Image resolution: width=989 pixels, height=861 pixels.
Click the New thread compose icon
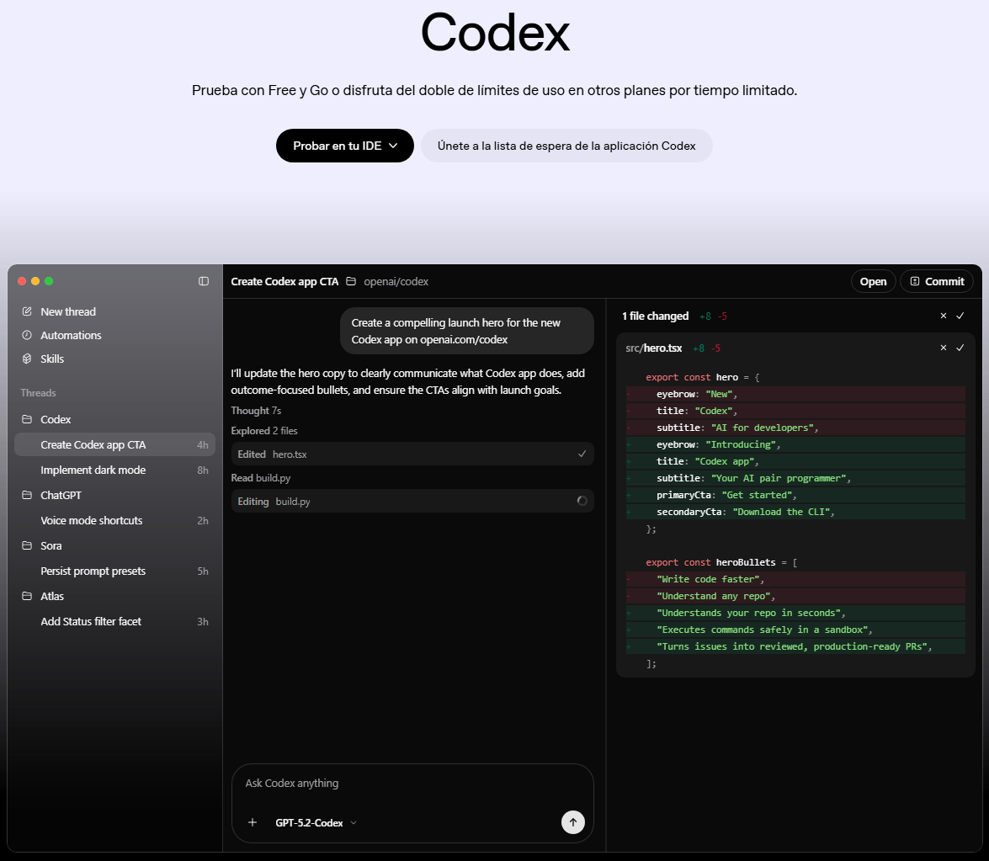coord(26,311)
